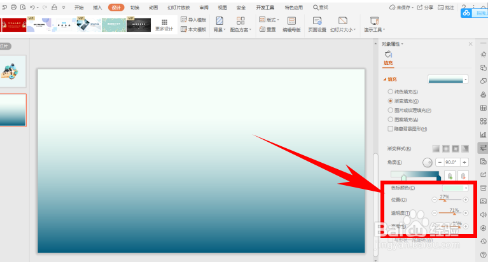Select the red design template thumbnail
The image size is (488, 262).
(13, 25)
